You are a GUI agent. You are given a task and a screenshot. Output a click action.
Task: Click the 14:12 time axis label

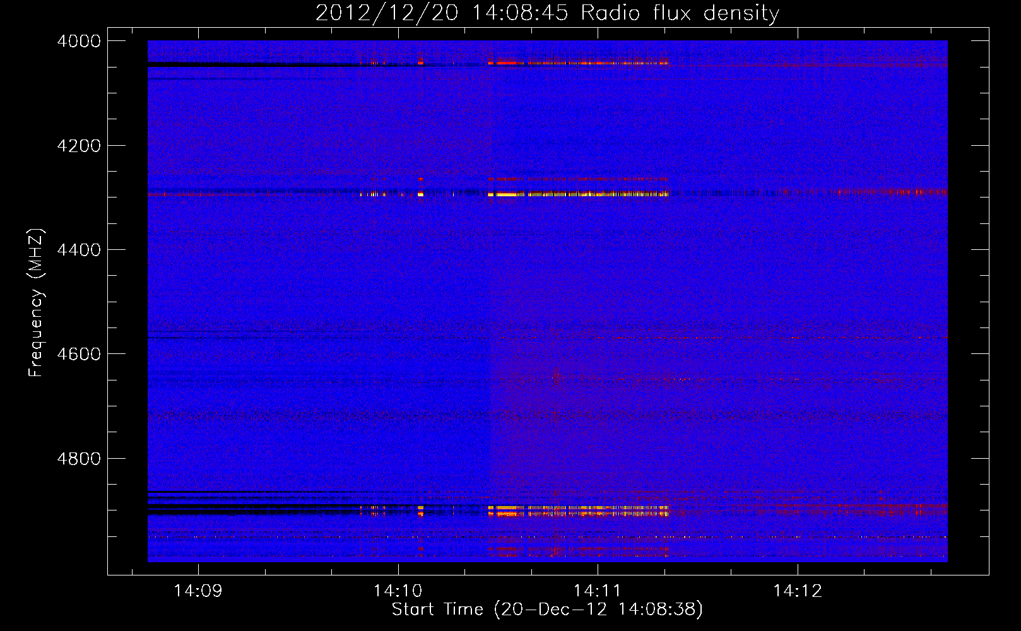[x=798, y=591]
